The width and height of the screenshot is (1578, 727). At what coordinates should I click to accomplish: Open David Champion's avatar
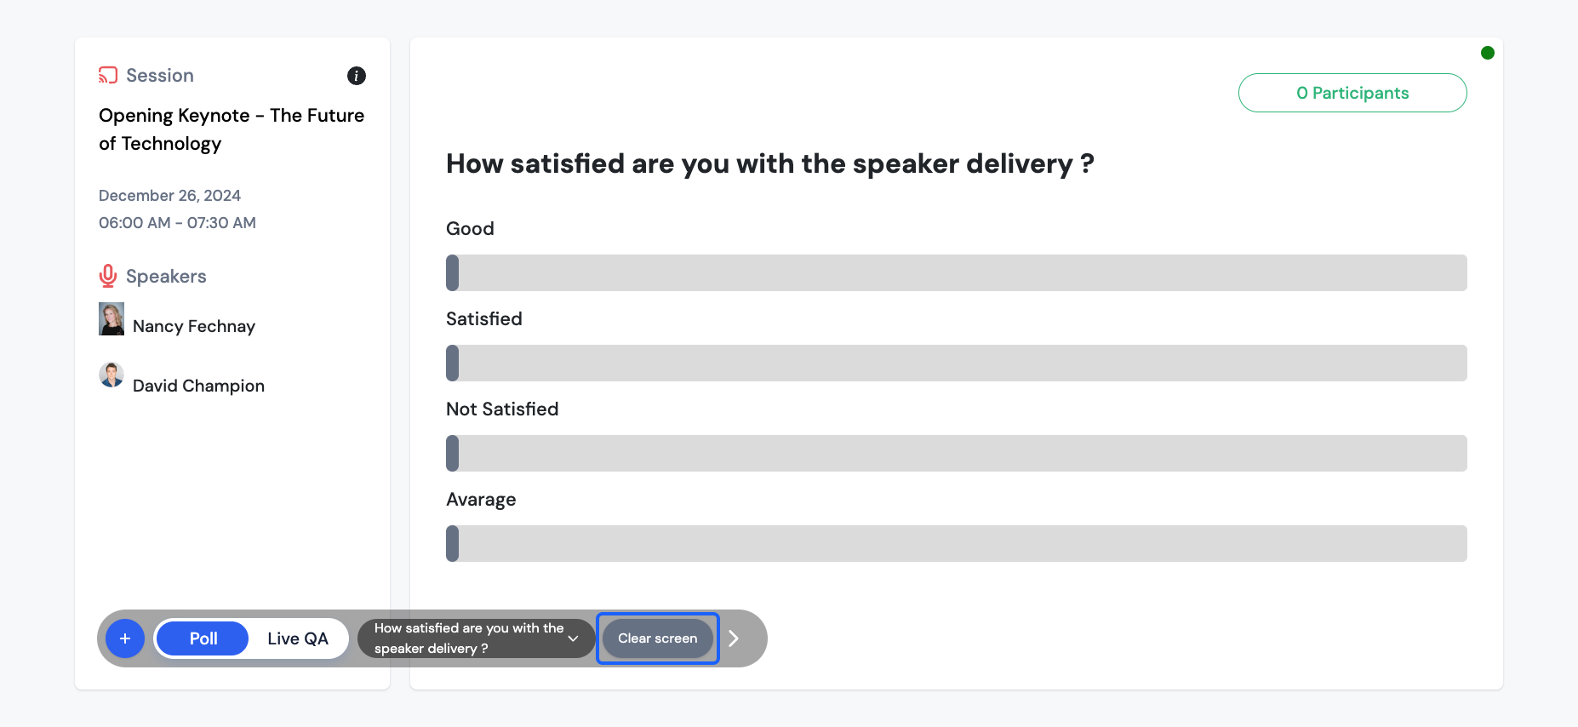coord(111,375)
